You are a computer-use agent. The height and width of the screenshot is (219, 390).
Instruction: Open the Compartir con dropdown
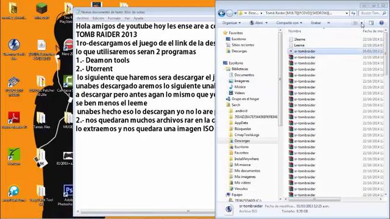[x=289, y=23]
